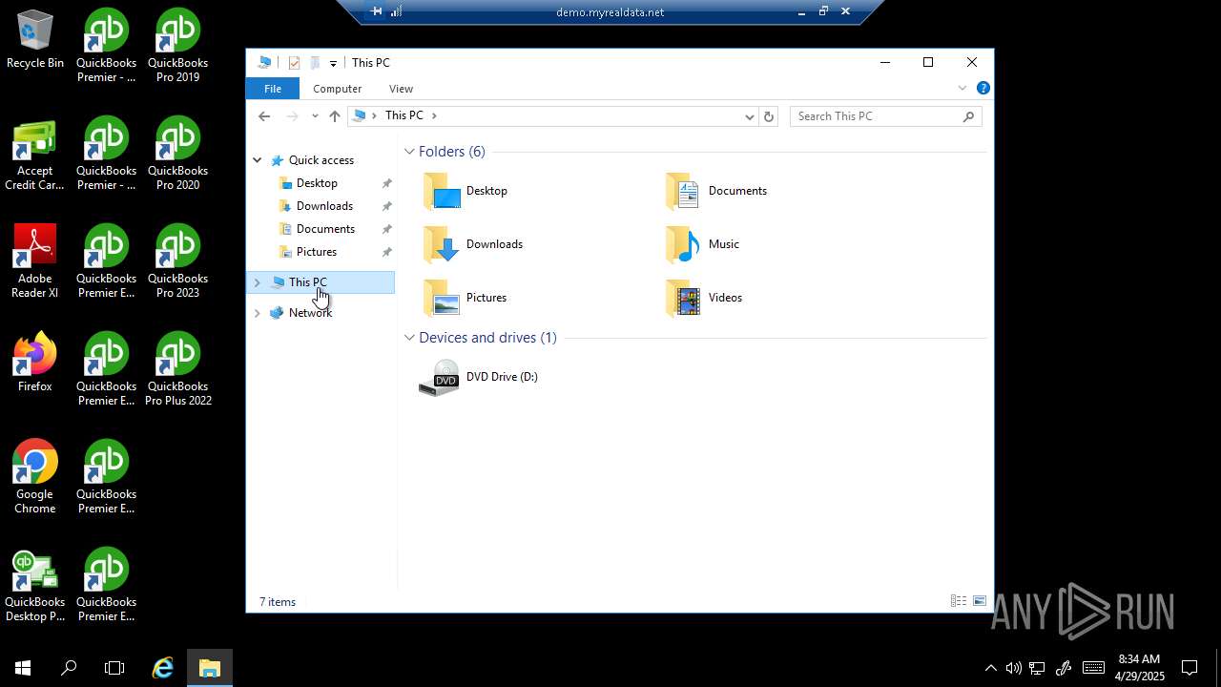
Task: Select the QuickBooks Desktop P... icon
Action: [35, 585]
